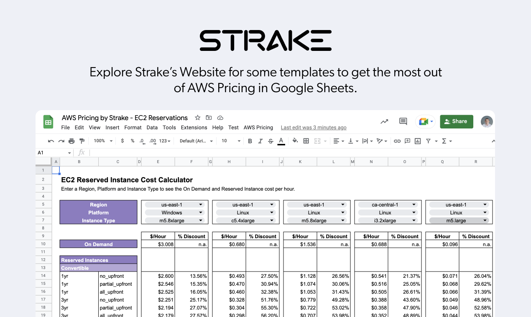Toggle Italic formatting

pos(260,141)
